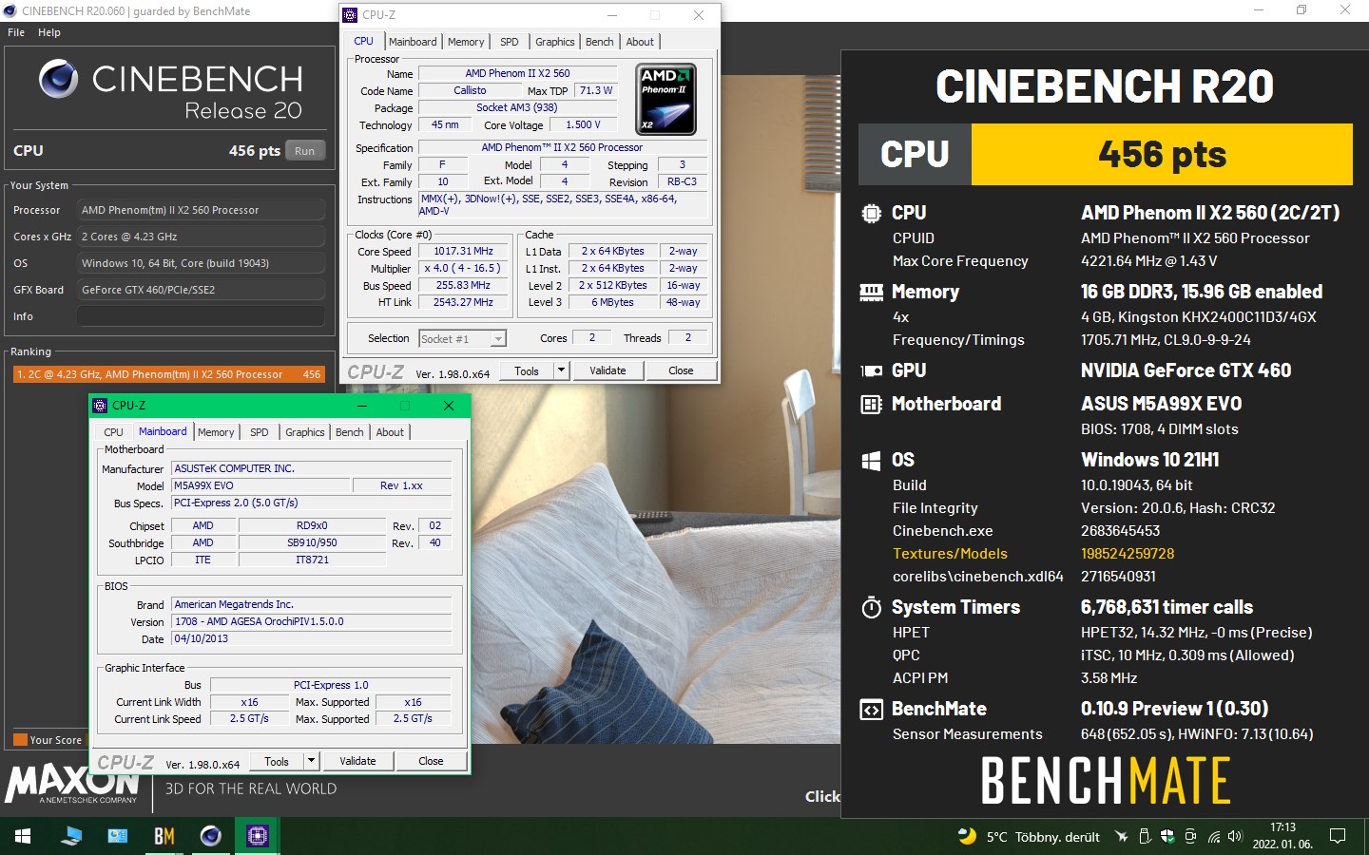This screenshot has height=855, width=1369.
Task: Select Bench tab in green-titled CPU-Z window
Action: coord(350,432)
